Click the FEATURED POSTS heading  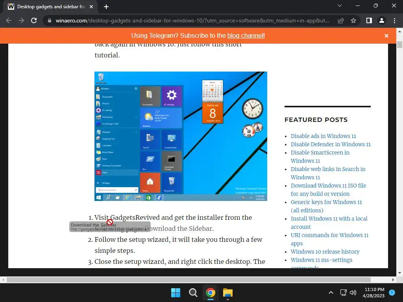click(x=316, y=120)
